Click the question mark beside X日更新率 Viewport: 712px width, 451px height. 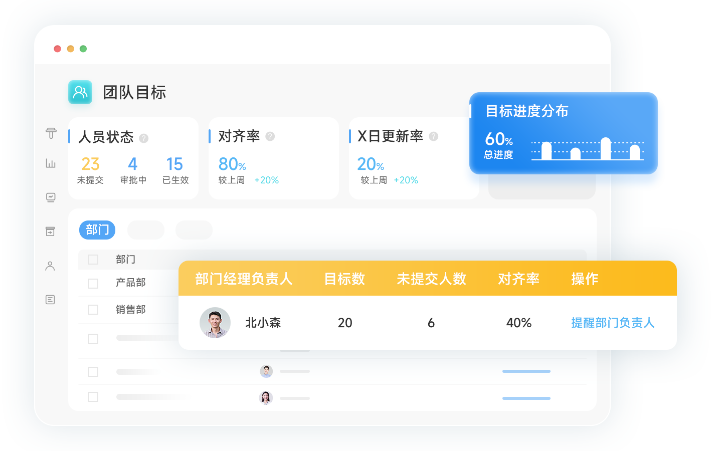coord(434,136)
